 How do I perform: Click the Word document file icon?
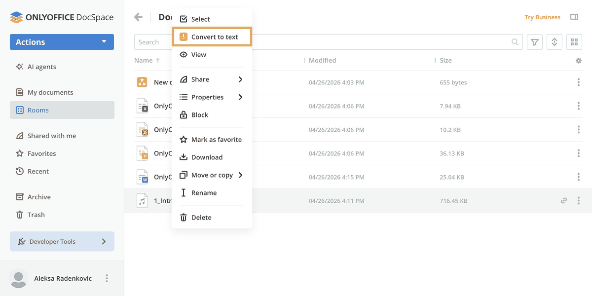tap(142, 177)
